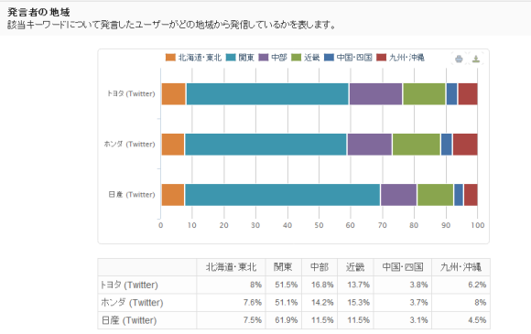Viewport: 531px width, 334px height.
Task: Toggle 中部 legend series
Action: click(273, 58)
